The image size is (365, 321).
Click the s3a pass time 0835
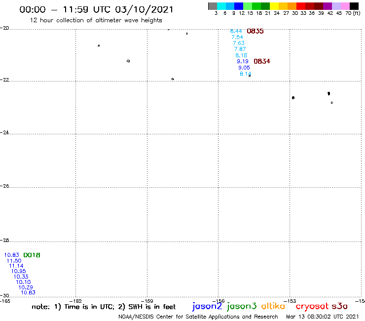pos(255,31)
